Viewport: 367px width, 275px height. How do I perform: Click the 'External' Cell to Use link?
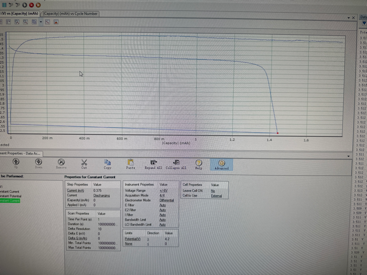pos(216,196)
